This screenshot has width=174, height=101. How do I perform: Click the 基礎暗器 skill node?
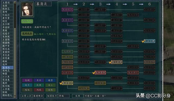[x=67, y=31]
